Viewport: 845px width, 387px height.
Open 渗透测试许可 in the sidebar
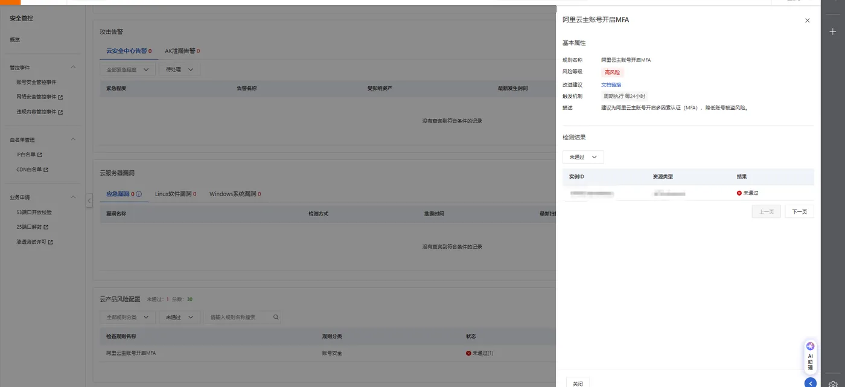[x=31, y=242]
